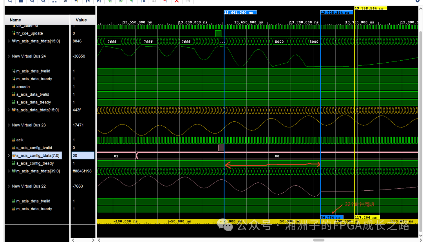The width and height of the screenshot is (423, 242).
Task: Click bus icon beside m_axis_data_tdata[15:0]
Action: point(14,41)
